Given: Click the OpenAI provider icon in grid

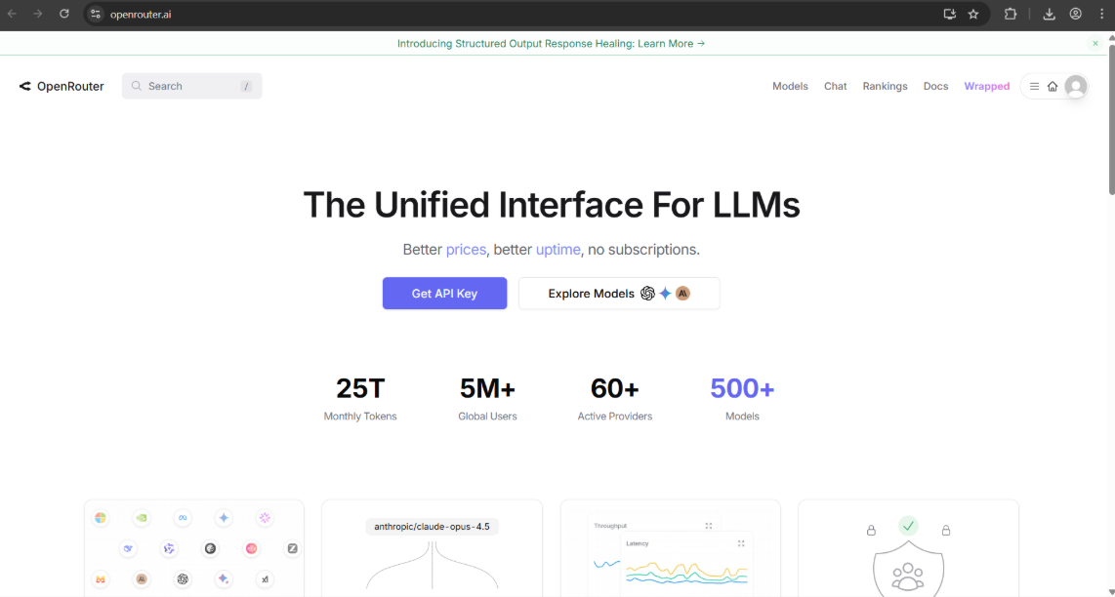Looking at the screenshot, I should click(183, 579).
